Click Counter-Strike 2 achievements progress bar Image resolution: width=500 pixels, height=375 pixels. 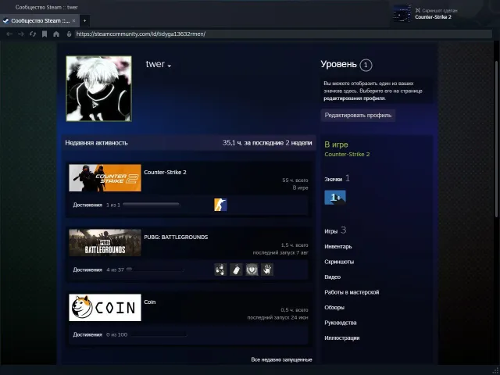151,205
